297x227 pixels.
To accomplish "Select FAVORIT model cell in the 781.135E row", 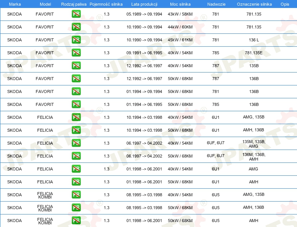I will click(45, 53).
